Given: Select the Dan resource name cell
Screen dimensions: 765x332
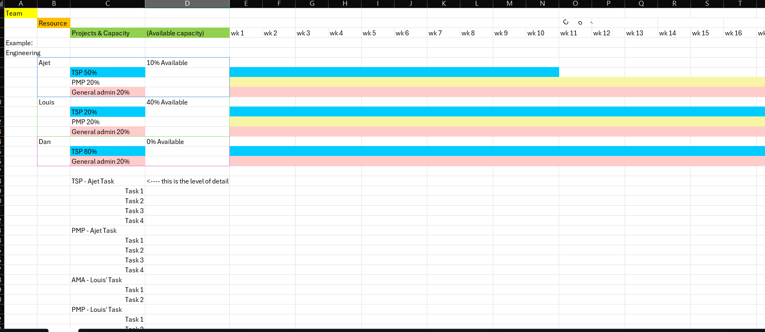Looking at the screenshot, I should pos(54,142).
